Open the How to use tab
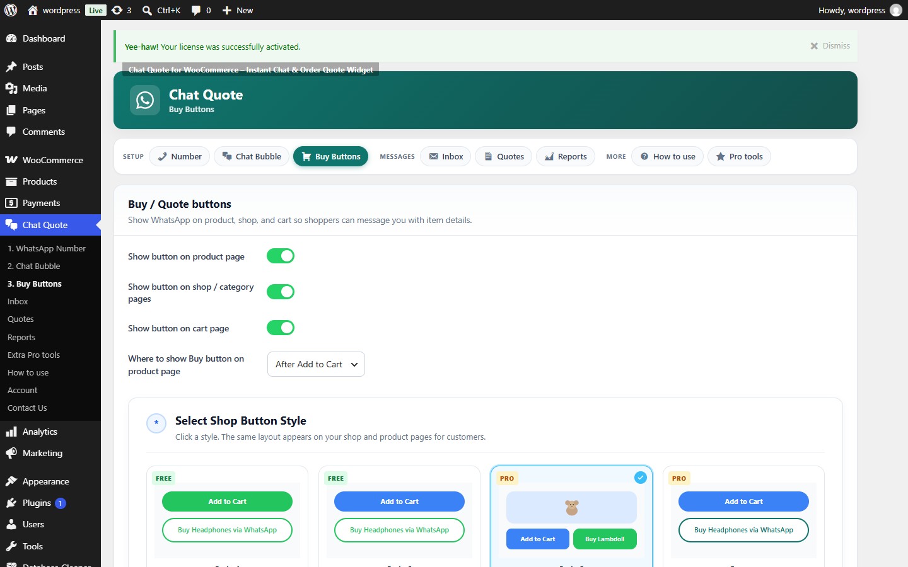908x567 pixels. click(668, 156)
